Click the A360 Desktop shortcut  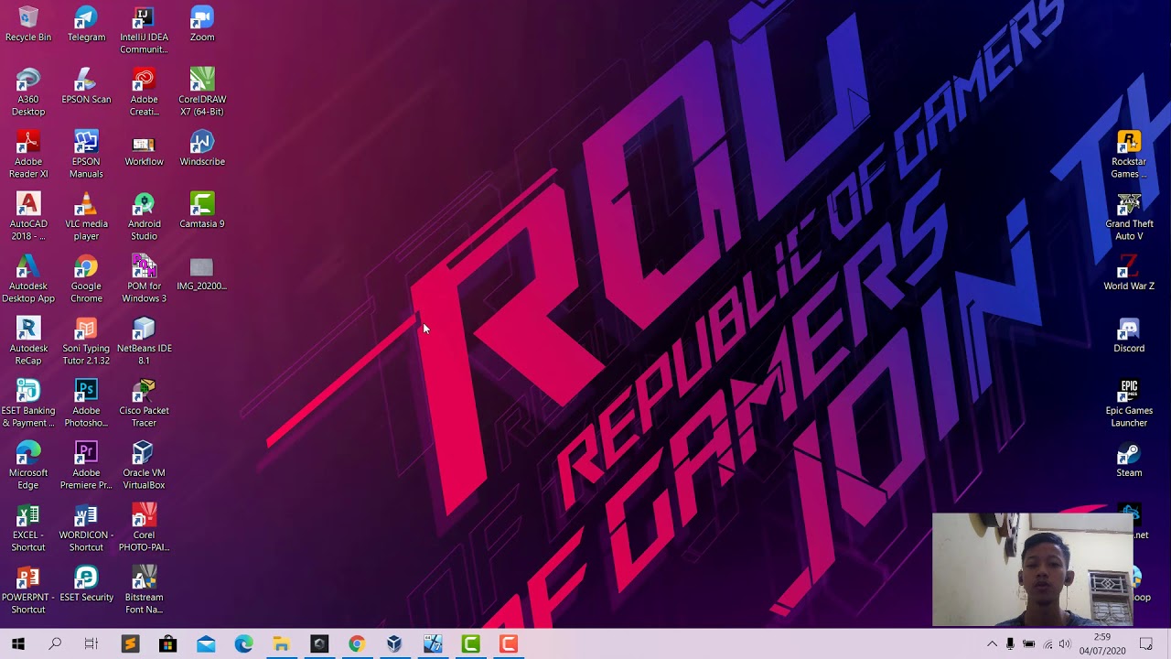tap(28, 92)
